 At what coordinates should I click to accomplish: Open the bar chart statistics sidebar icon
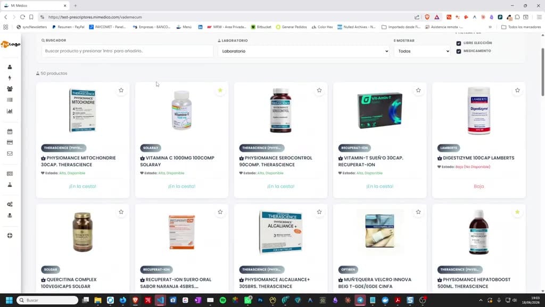pos(10,111)
